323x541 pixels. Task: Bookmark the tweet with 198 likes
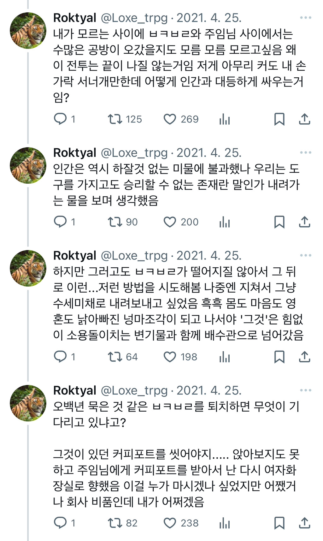279,357
